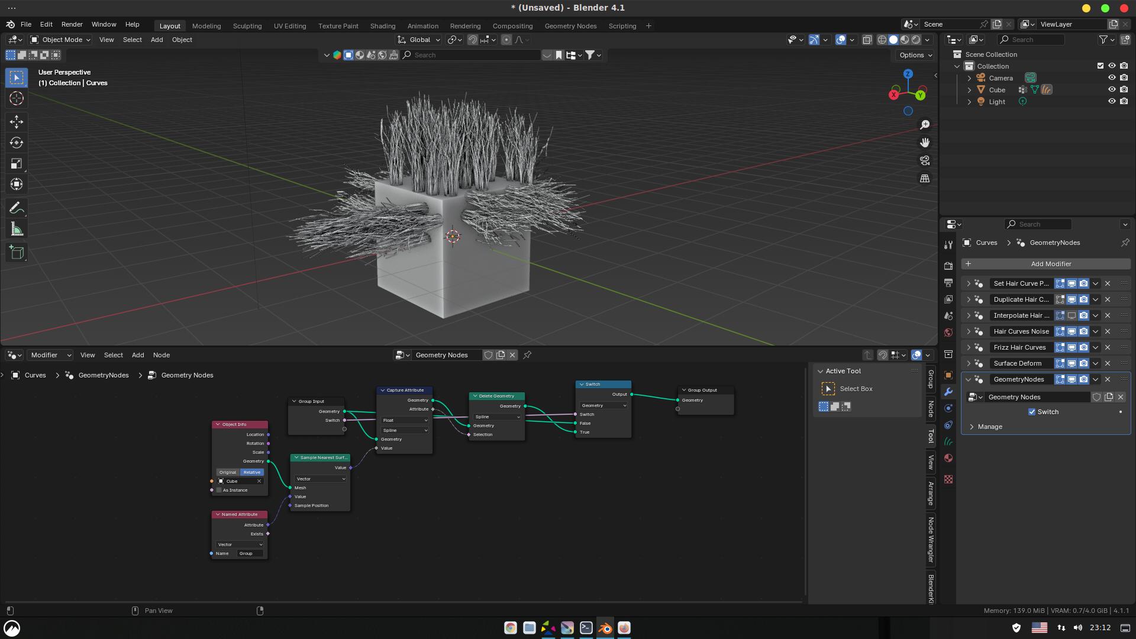Select the Rotate tool
The height and width of the screenshot is (639, 1136).
pos(17,143)
